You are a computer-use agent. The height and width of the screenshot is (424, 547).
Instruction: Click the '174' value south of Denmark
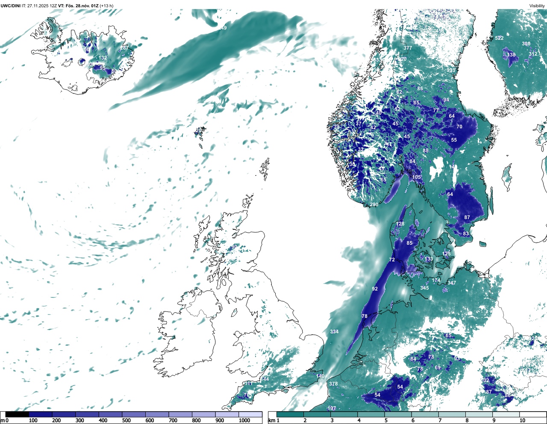436,280
